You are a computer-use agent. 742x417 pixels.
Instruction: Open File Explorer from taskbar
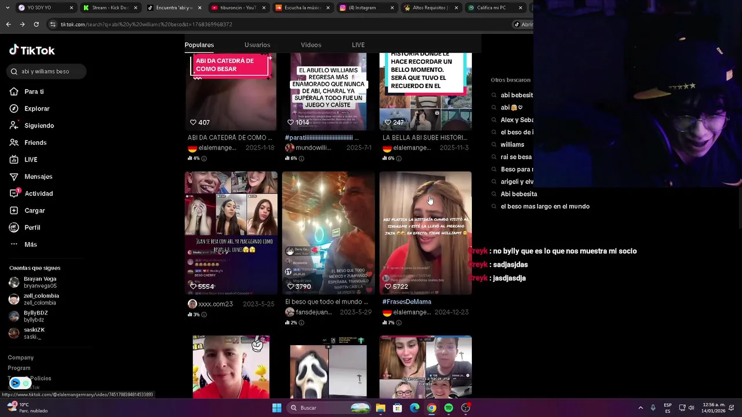coord(380,408)
